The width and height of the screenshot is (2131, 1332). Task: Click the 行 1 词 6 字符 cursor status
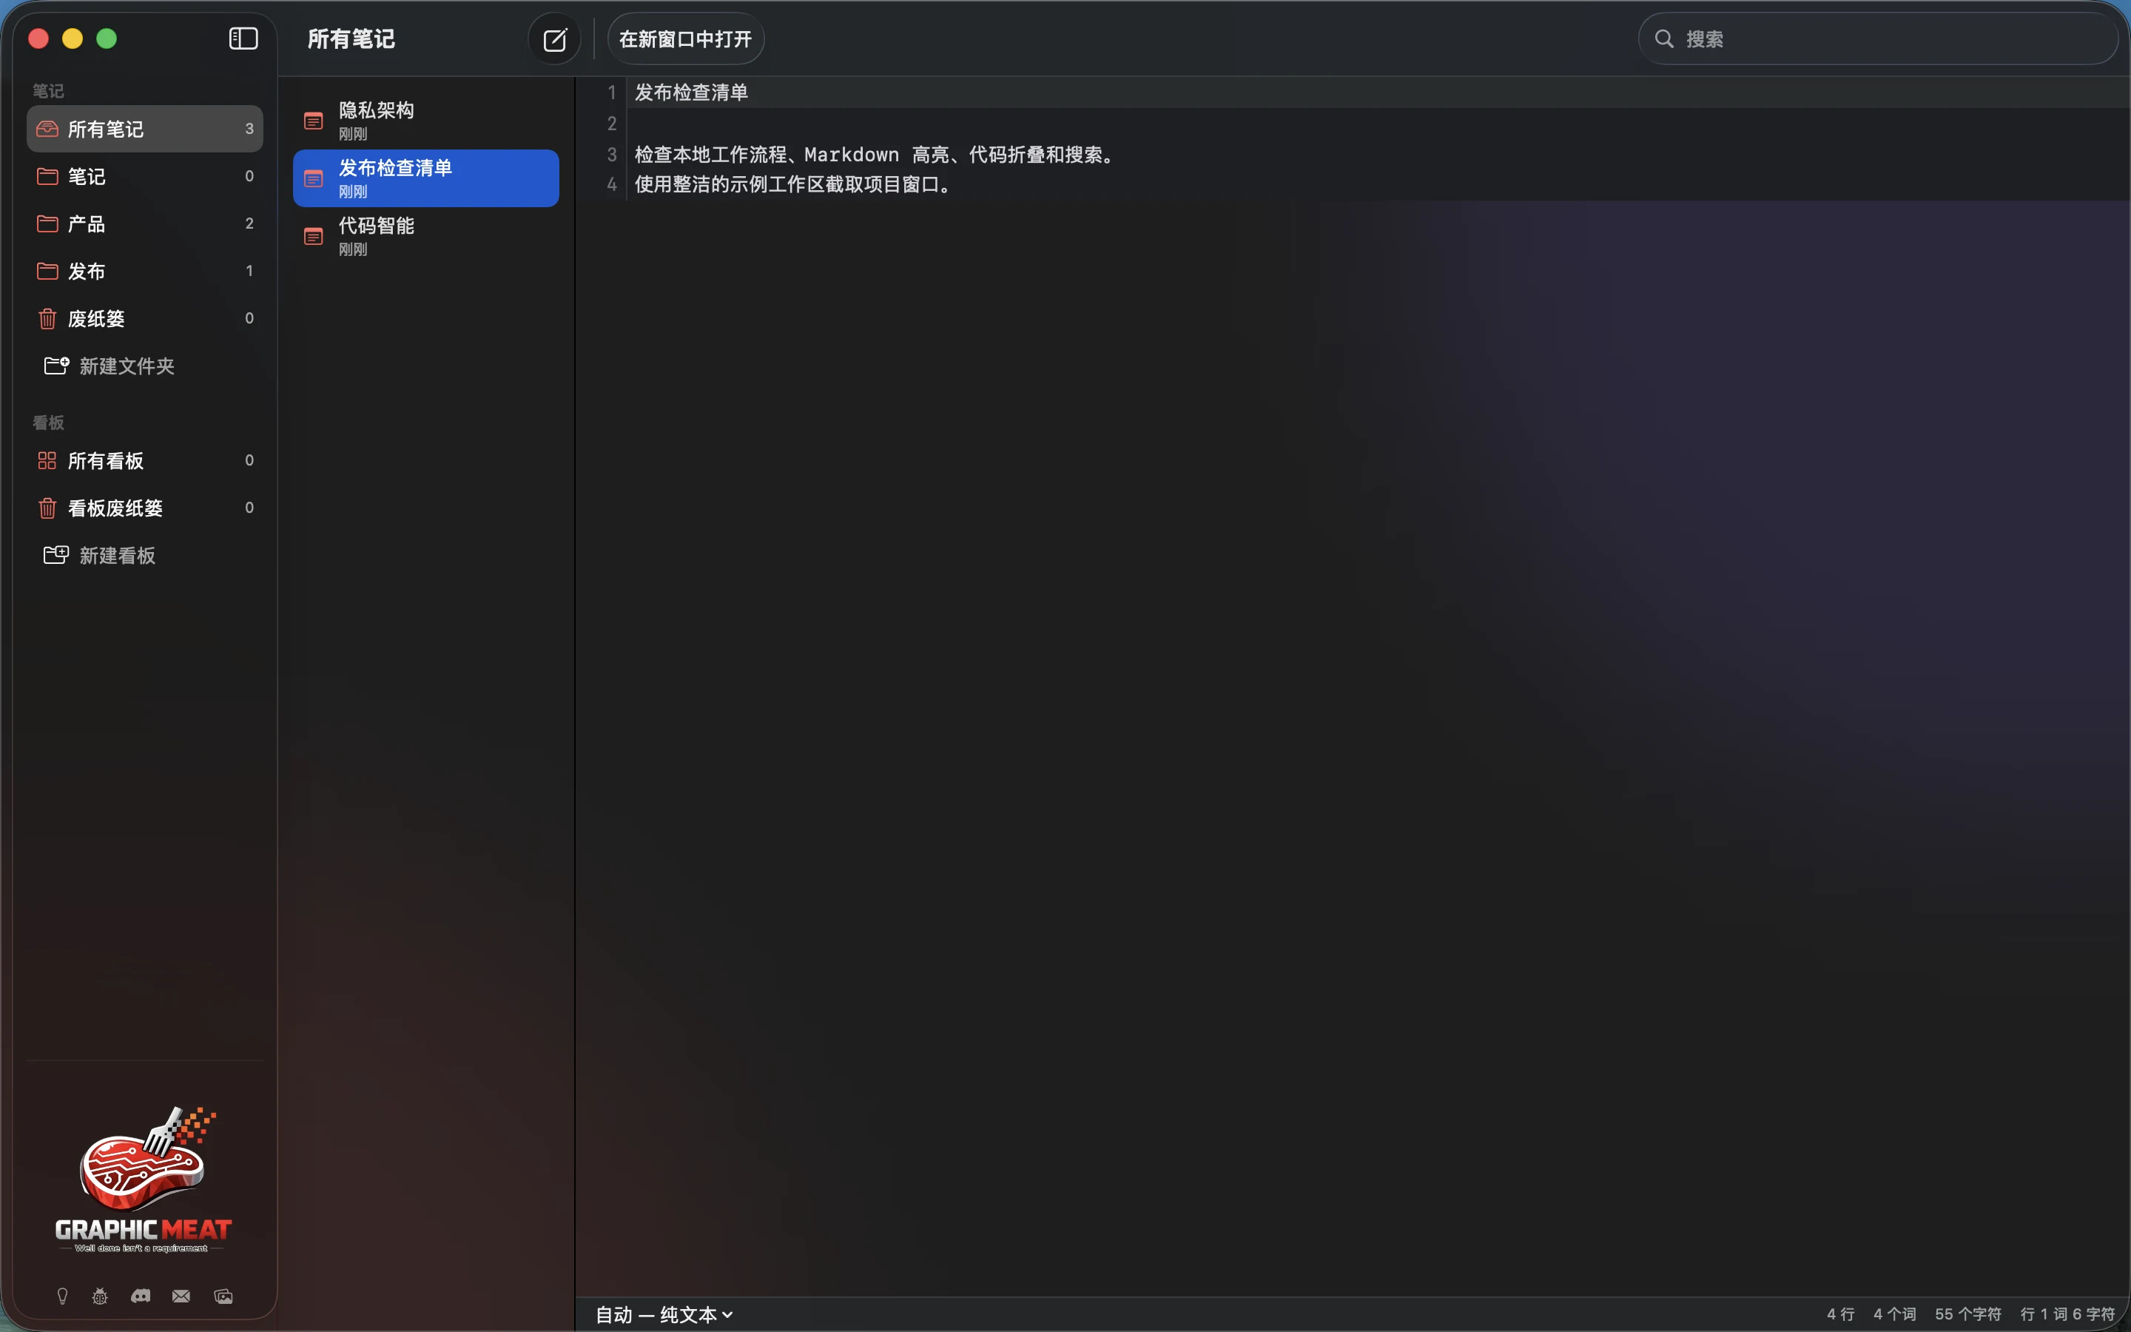(x=2067, y=1313)
